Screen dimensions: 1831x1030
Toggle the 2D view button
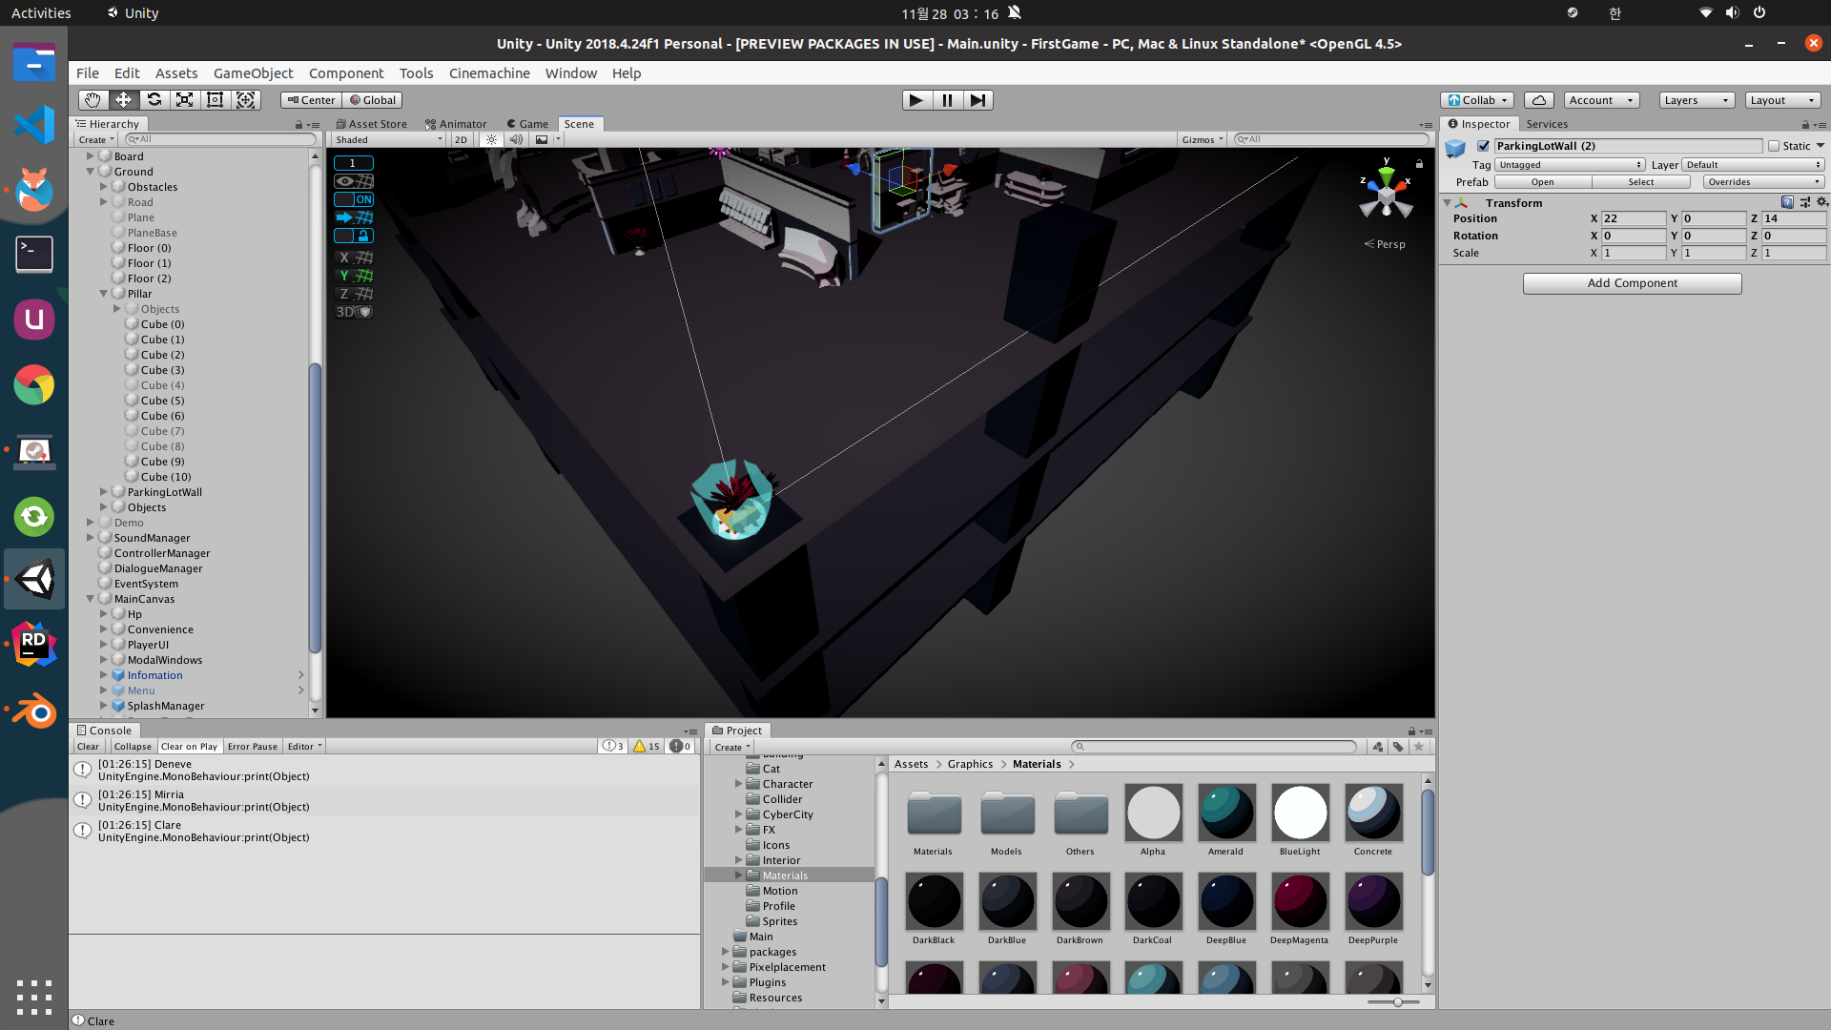tap(462, 139)
